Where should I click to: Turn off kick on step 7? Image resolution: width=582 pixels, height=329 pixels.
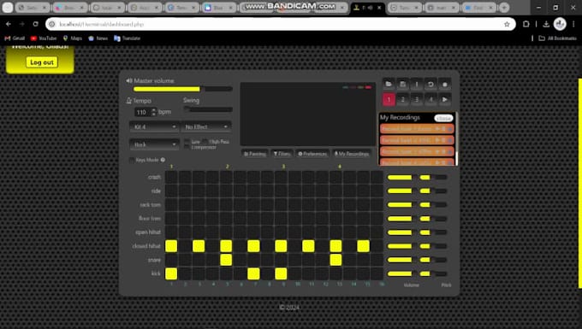tap(253, 273)
